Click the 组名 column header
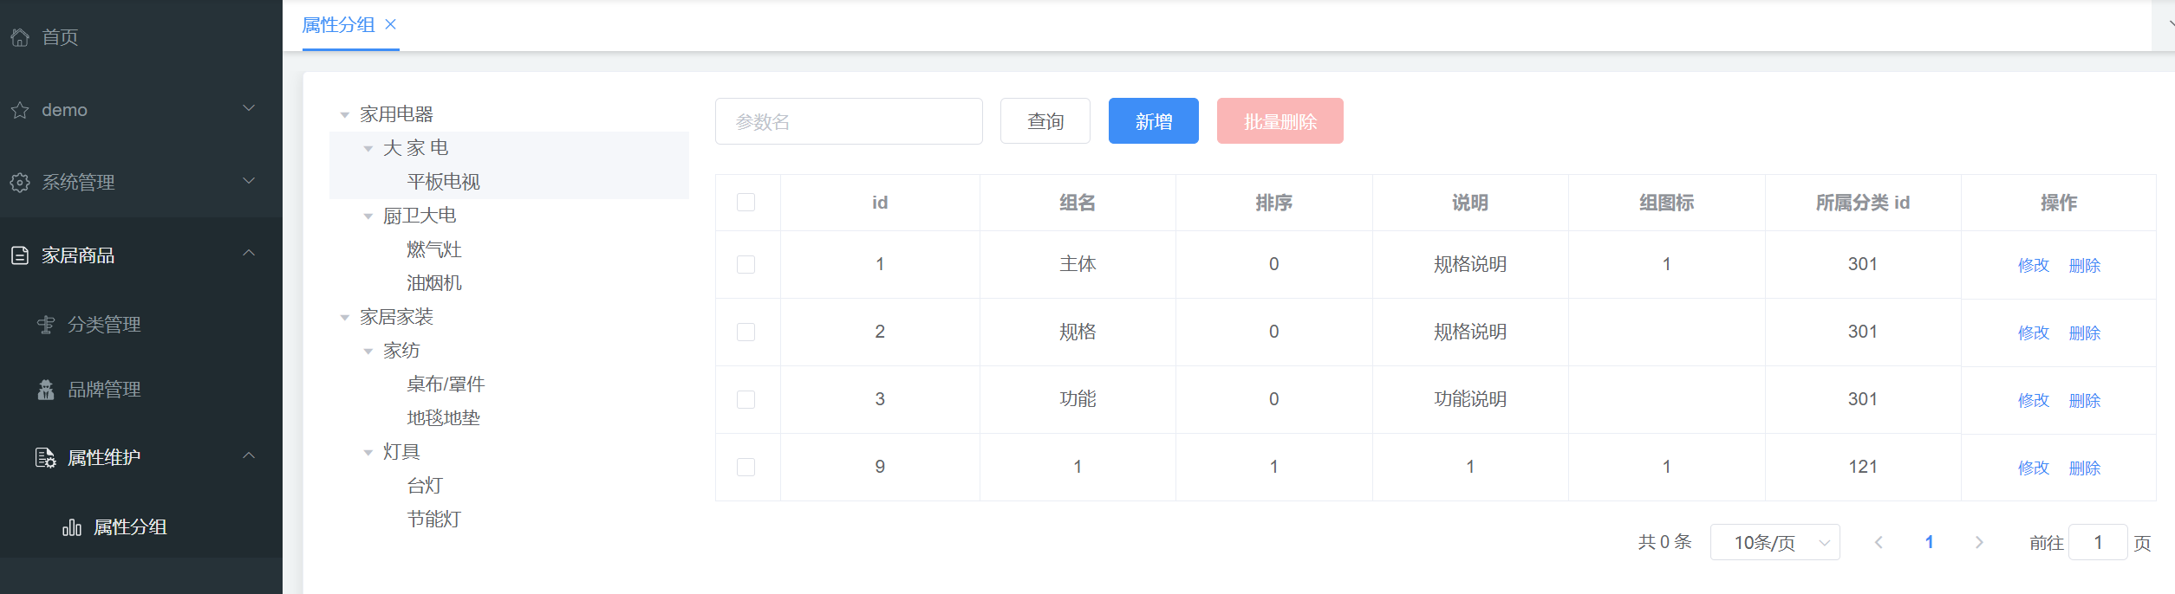This screenshot has height=594, width=2175. click(1078, 203)
